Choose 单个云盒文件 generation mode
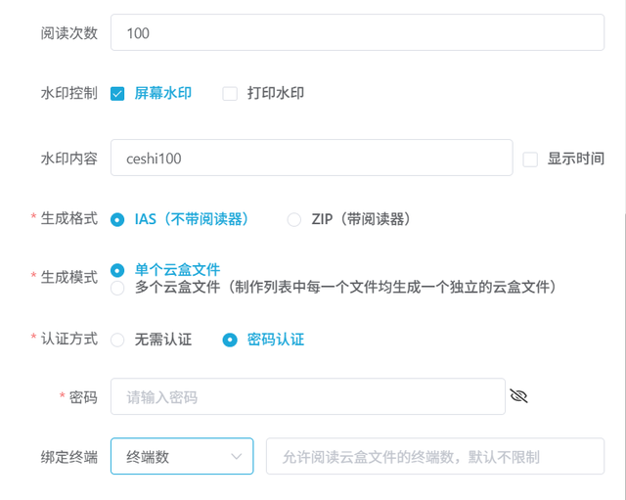Viewport: 626px width, 500px height. click(x=117, y=269)
